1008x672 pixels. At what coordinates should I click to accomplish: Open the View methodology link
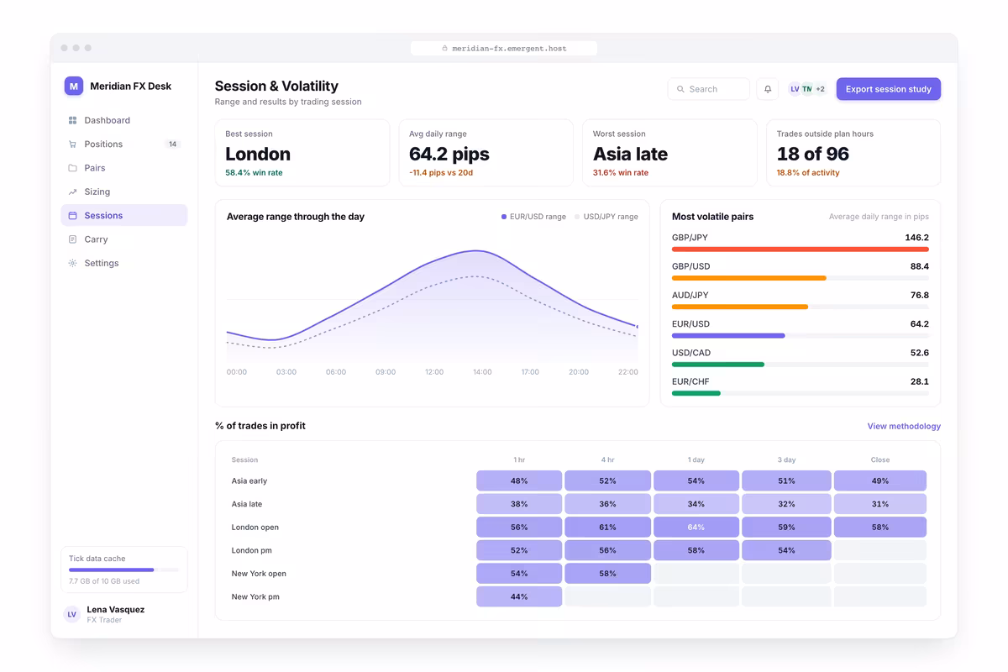[904, 427]
